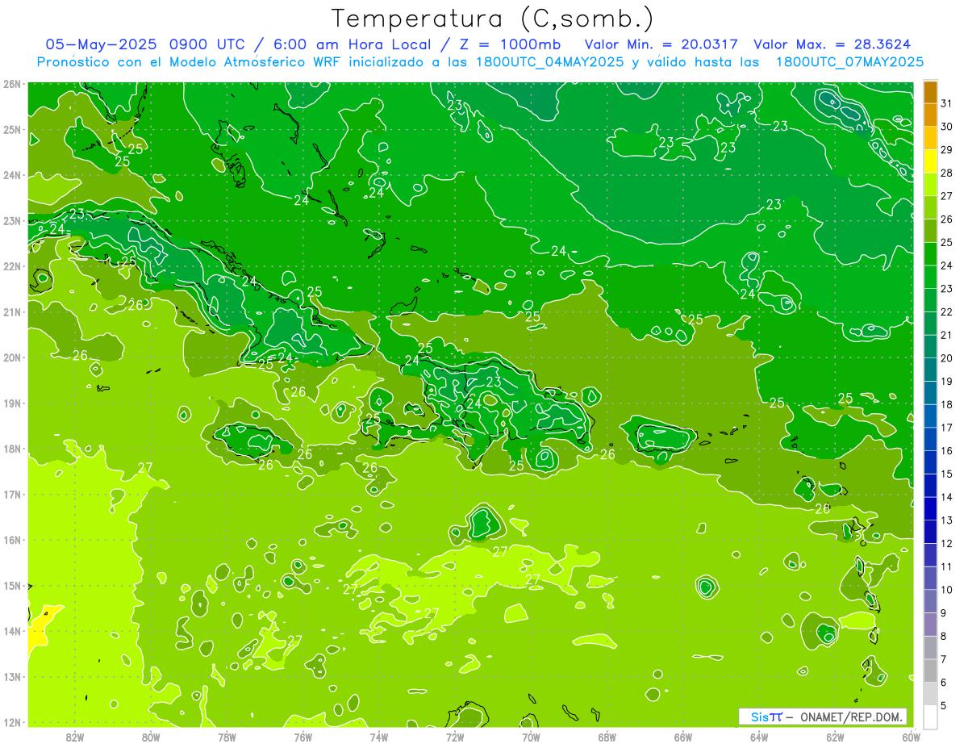Click the '74W' longitude axis label
This screenshot has width=968, height=748.
379,736
